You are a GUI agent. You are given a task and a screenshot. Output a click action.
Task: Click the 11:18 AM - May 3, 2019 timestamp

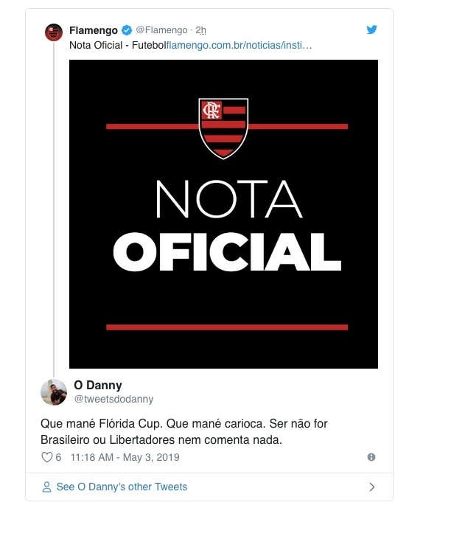(125, 457)
